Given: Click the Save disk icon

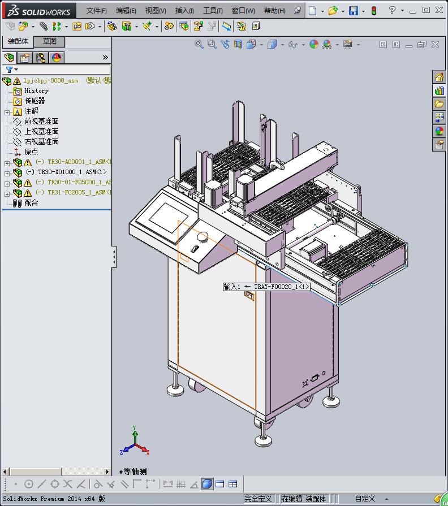Looking at the screenshot, I should pyautogui.click(x=354, y=11).
